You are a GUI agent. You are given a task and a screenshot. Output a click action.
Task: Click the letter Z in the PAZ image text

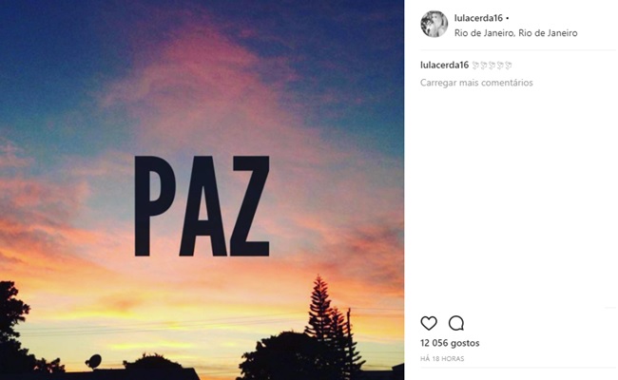251,206
